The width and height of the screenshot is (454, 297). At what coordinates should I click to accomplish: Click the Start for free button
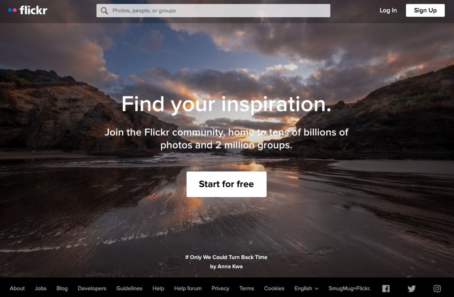click(226, 184)
